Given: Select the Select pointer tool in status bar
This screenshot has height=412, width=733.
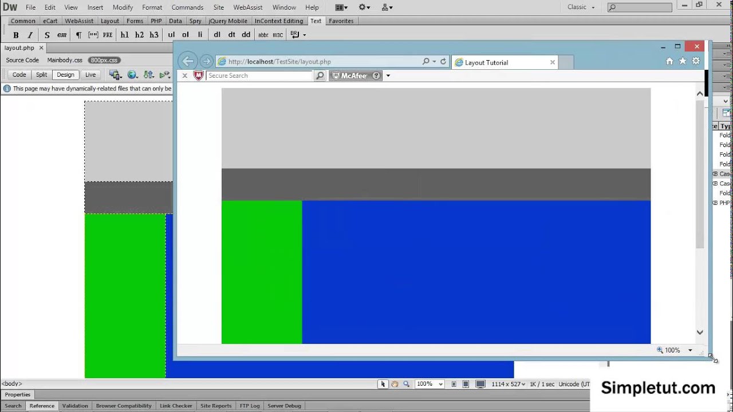Looking at the screenshot, I should click(x=383, y=384).
